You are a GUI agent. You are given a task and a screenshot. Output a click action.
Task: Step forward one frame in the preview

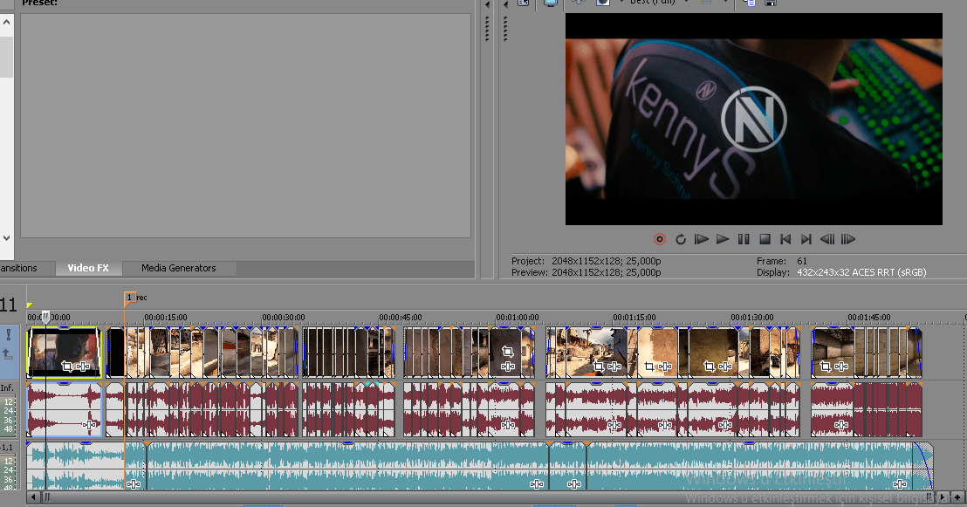[x=848, y=239]
